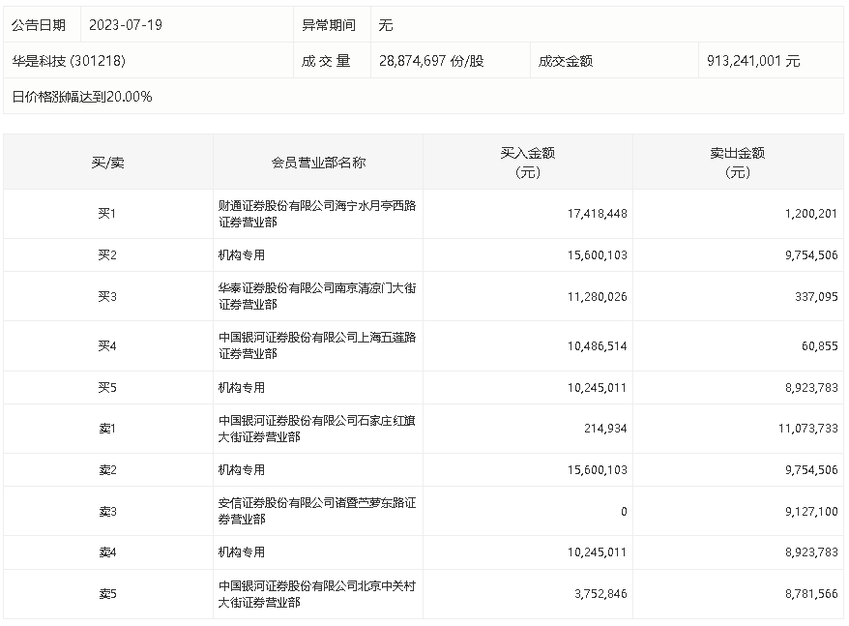Open 华泰证券南京清凉门大街 brokerage entry
Image resolution: width=849 pixels, height=626 pixels.
click(x=317, y=296)
